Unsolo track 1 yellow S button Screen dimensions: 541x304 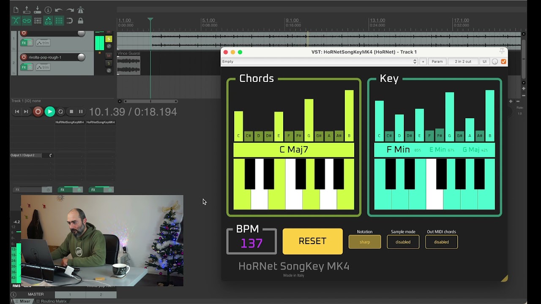point(109,39)
